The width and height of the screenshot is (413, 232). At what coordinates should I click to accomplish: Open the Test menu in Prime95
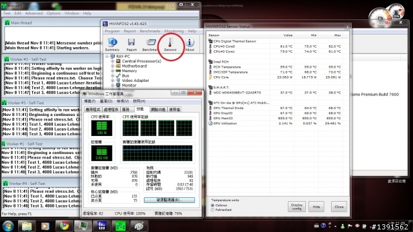[7, 13]
